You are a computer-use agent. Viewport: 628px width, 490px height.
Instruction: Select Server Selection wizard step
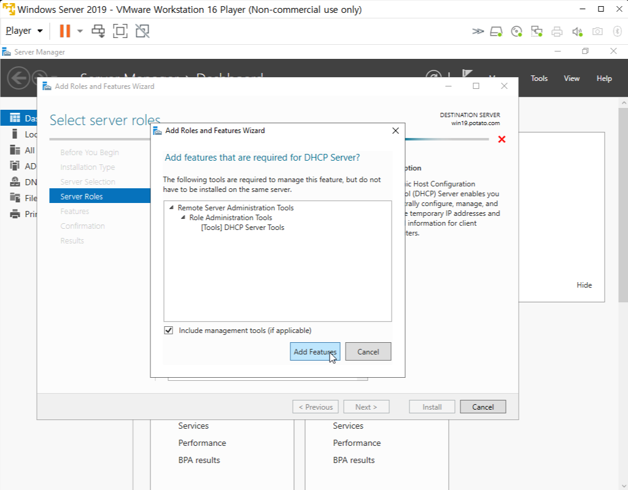(x=87, y=182)
